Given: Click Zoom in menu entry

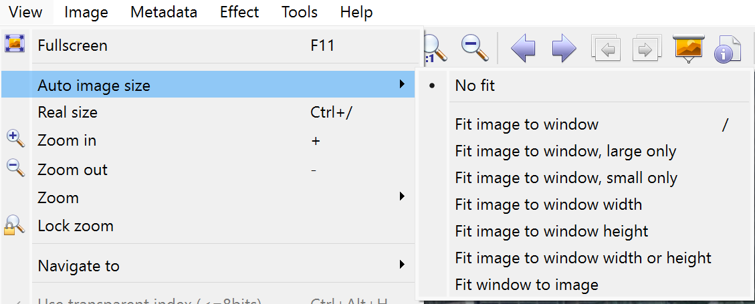Looking at the screenshot, I should pyautogui.click(x=67, y=140).
